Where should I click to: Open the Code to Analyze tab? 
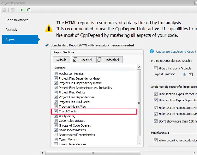click(x=17, y=20)
